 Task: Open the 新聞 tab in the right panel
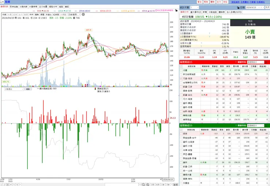pyautogui.click(x=205, y=12)
